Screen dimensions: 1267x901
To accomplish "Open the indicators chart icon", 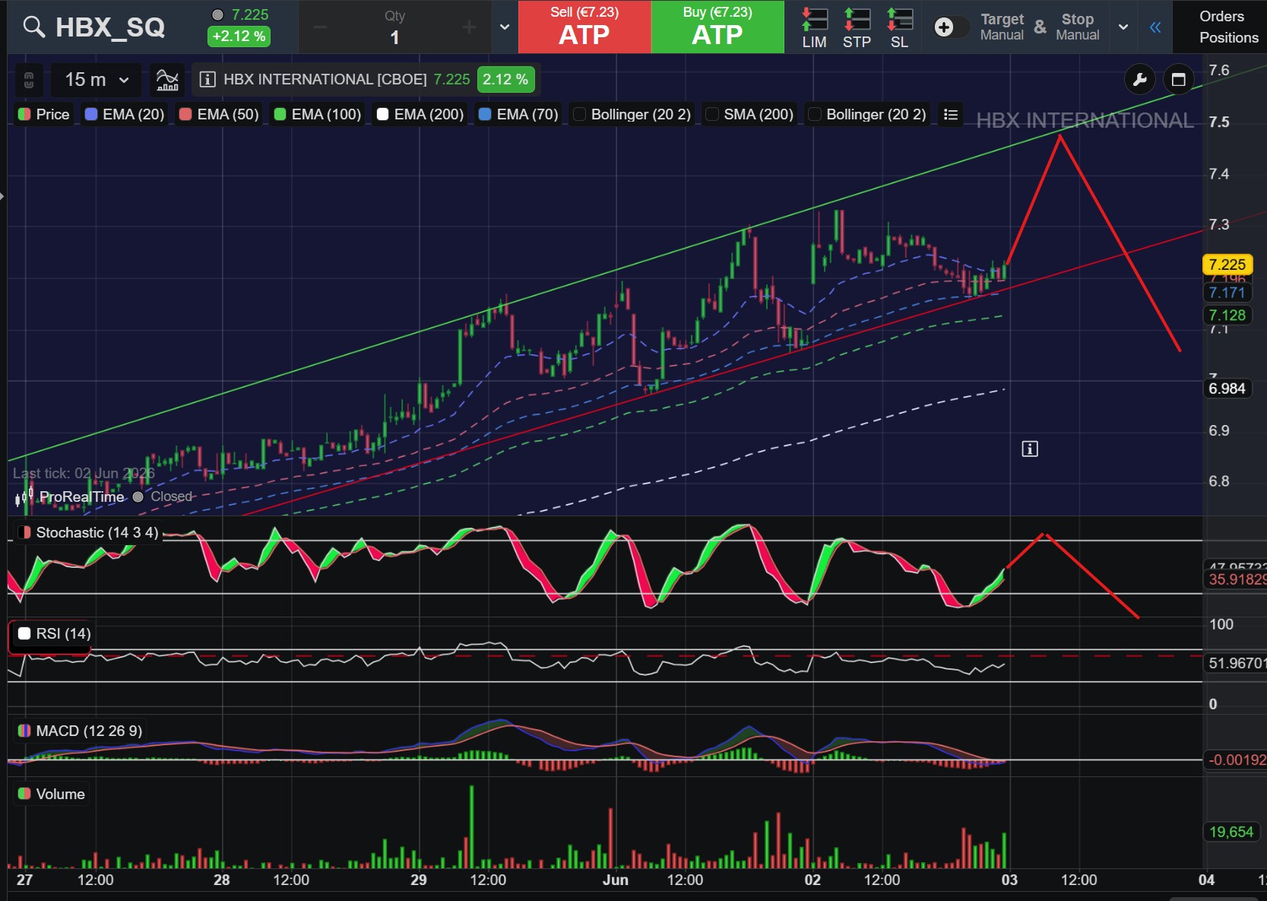I will (167, 79).
